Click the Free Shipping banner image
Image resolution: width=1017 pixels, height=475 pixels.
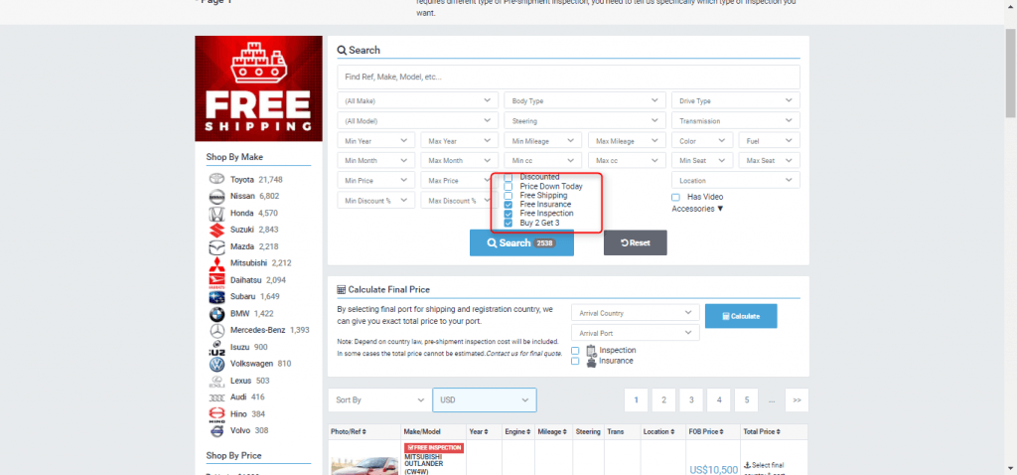pos(259,88)
